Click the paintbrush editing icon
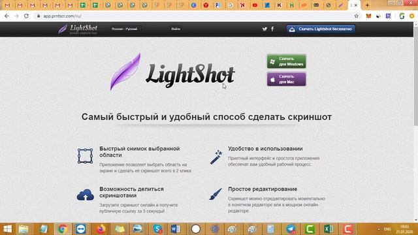Screen dimensions: 418x235 (x=216, y=194)
